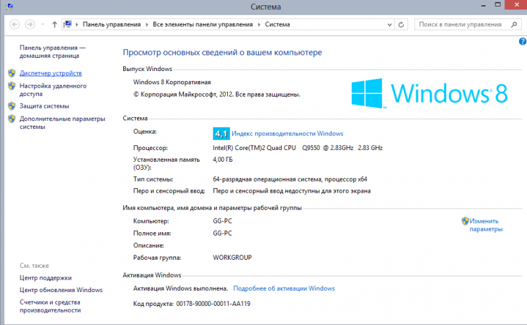Select Панель управления in the breadcrumb

pyautogui.click(x=111, y=24)
